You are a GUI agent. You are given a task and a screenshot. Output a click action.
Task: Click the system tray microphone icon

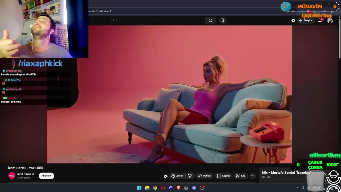[303, 188]
